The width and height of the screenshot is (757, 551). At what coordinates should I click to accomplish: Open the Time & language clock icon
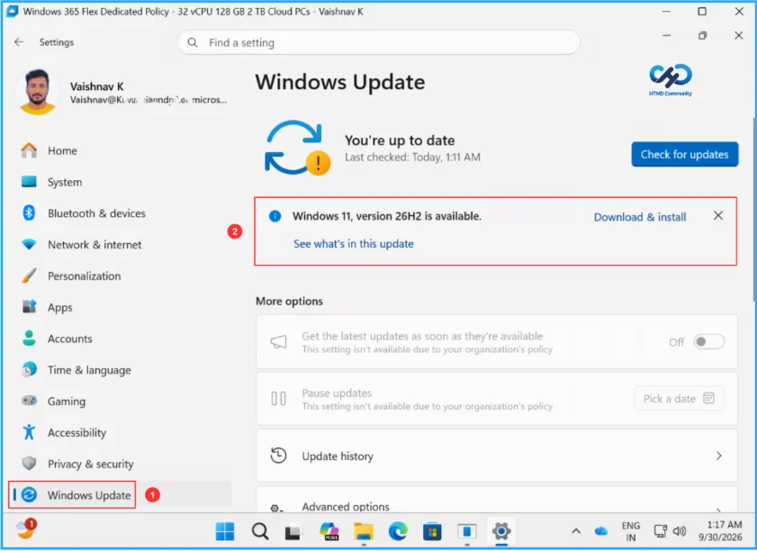click(x=29, y=370)
